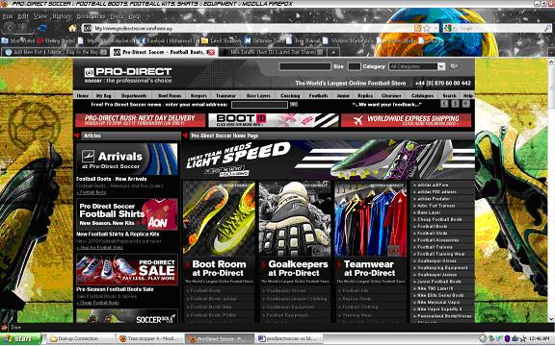Click the Junior Football Boots sidebar link
The height and width of the screenshot is (346, 555).
click(439, 282)
